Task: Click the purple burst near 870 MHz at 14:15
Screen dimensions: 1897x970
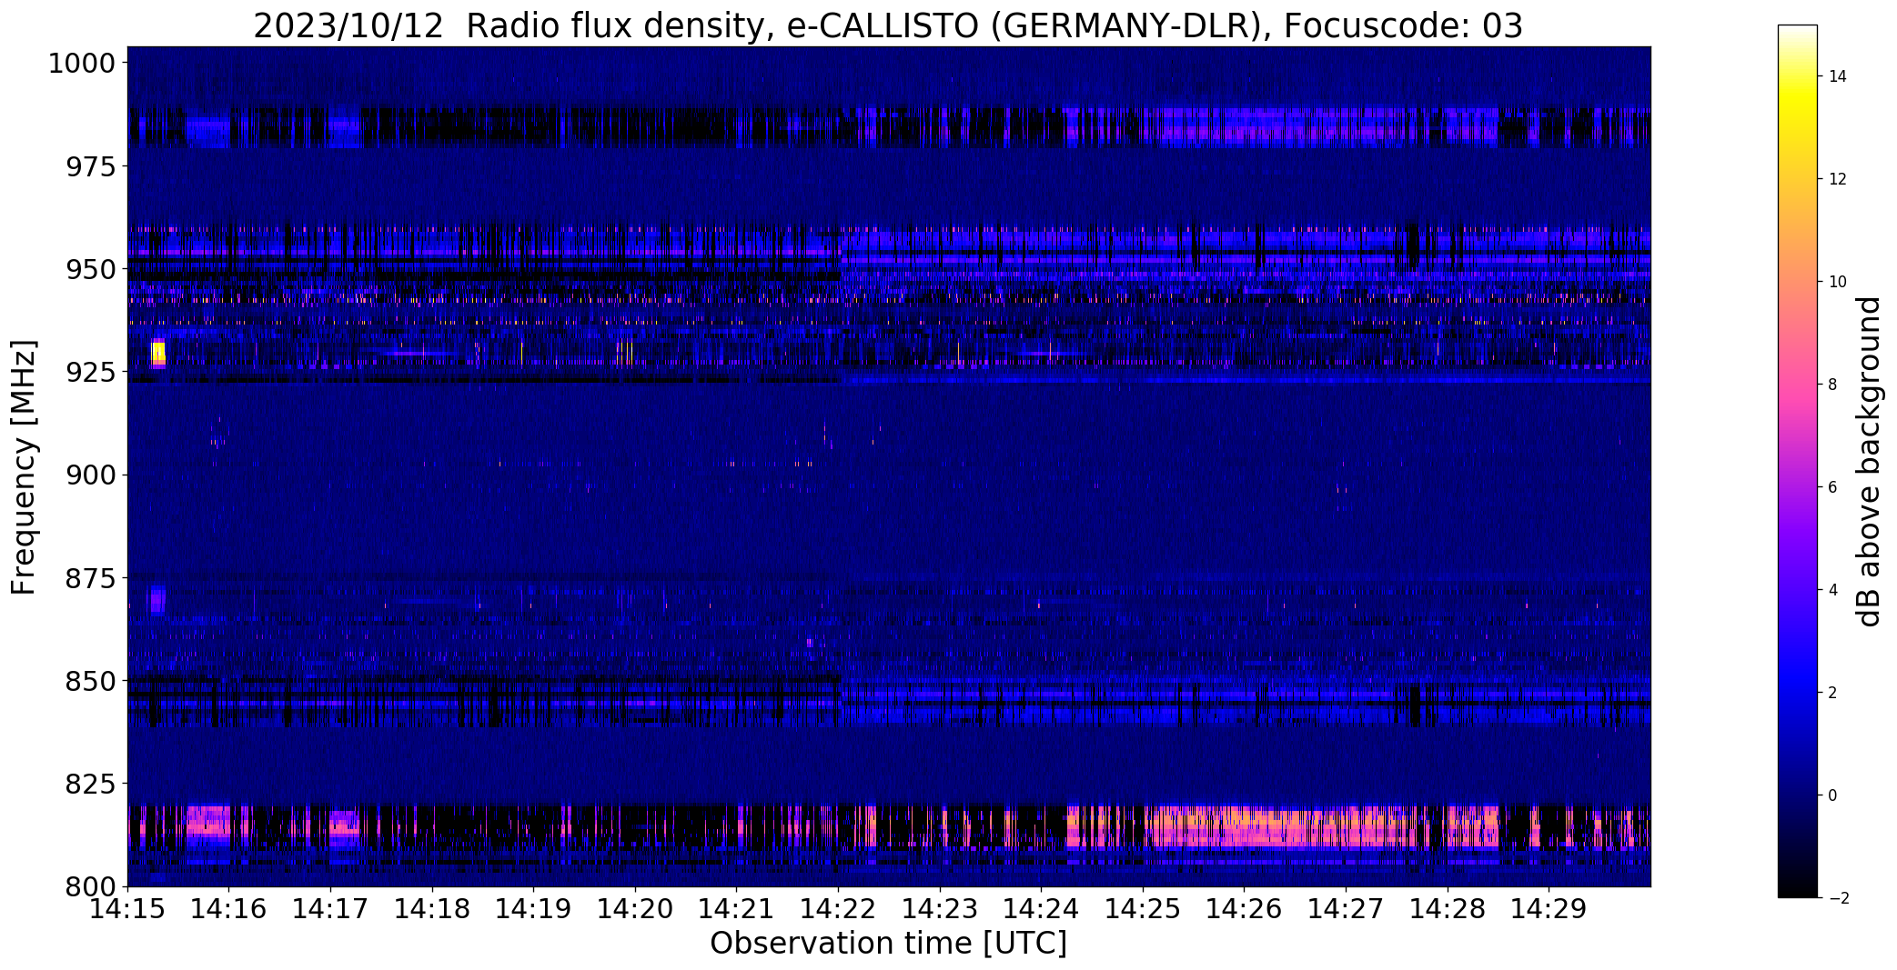Action: coord(157,600)
